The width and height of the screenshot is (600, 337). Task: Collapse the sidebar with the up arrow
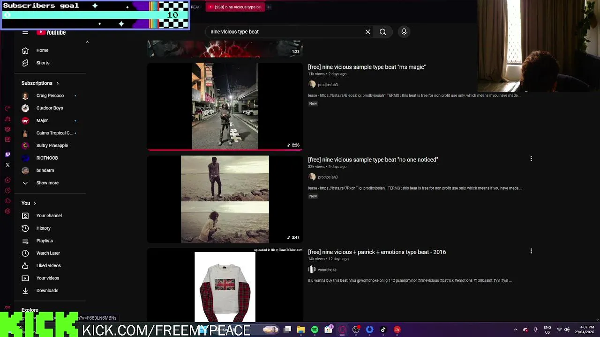(x=87, y=42)
